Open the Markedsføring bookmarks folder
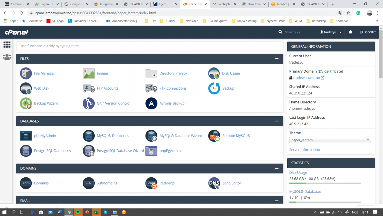Screen dimensions: 383x216 coord(244,21)
